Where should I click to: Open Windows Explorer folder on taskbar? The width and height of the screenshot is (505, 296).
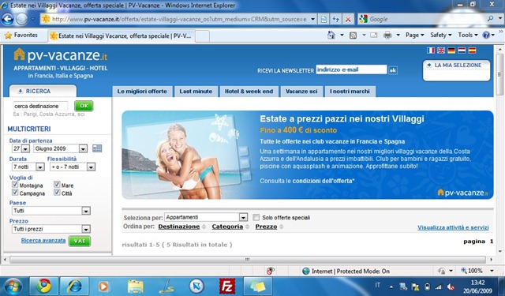click(136, 287)
